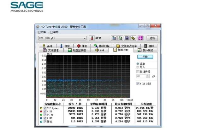Screen dimensions: 202x130
Task: Open the 健康 health tab
Action: (x=82, y=46)
